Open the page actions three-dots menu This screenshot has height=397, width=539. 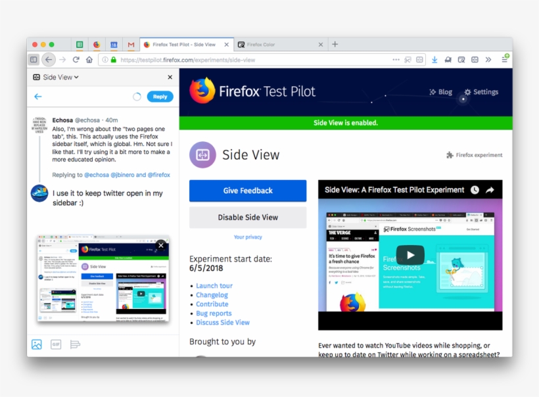[396, 59]
